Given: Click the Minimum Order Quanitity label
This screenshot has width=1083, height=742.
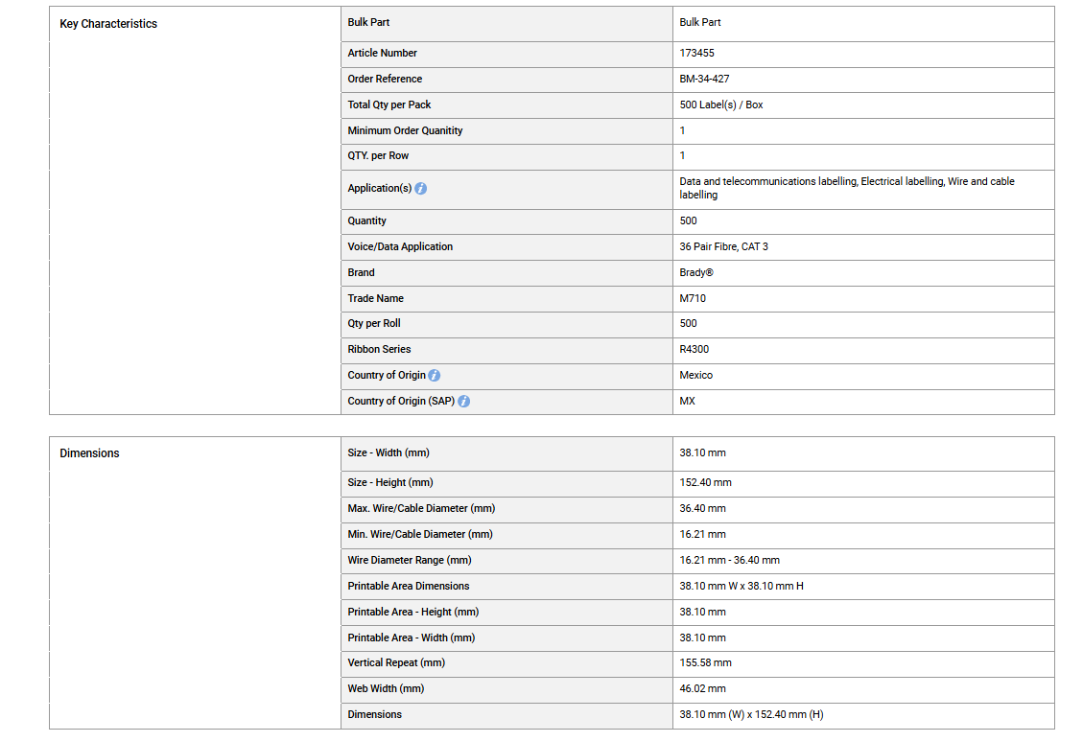Looking at the screenshot, I should pos(405,130).
